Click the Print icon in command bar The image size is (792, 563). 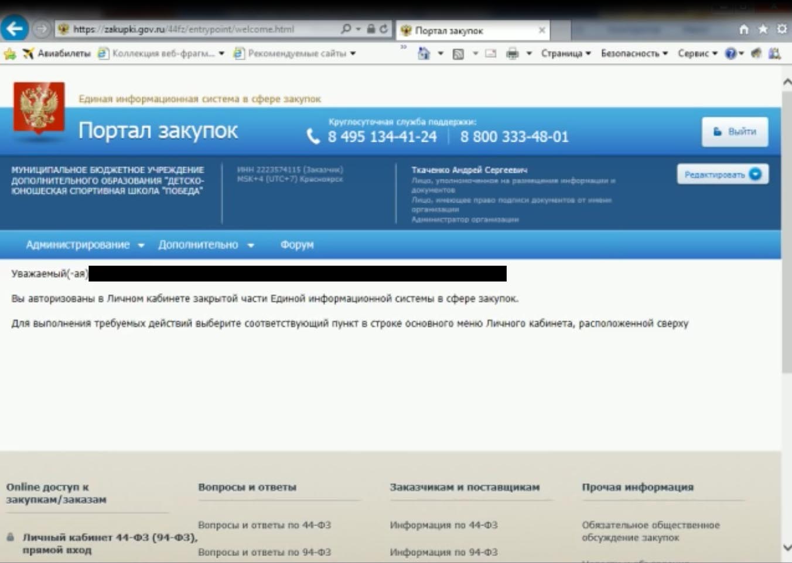pos(512,54)
